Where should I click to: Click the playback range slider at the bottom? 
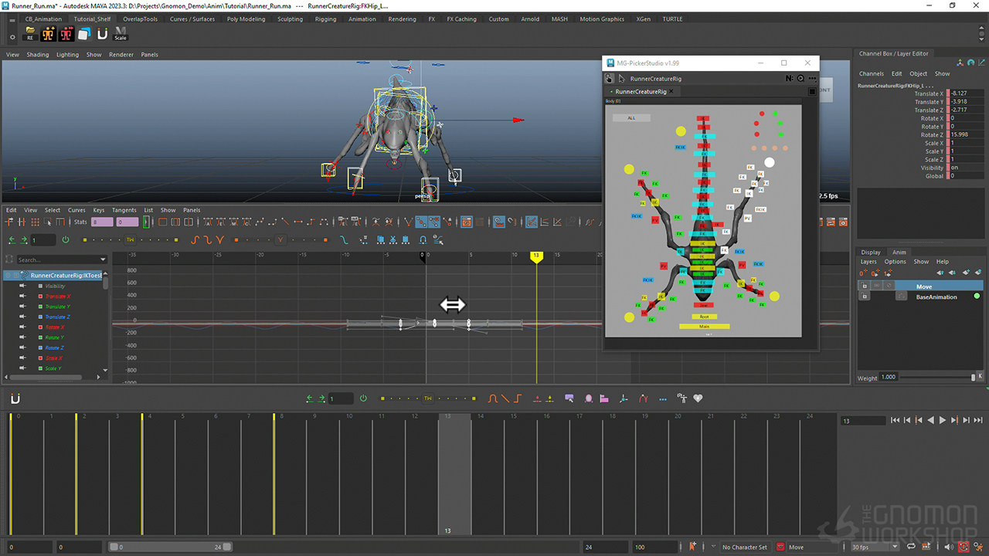[x=170, y=546]
